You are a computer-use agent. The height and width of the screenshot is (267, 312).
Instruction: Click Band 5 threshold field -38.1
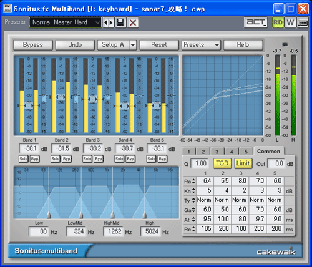tap(157, 148)
